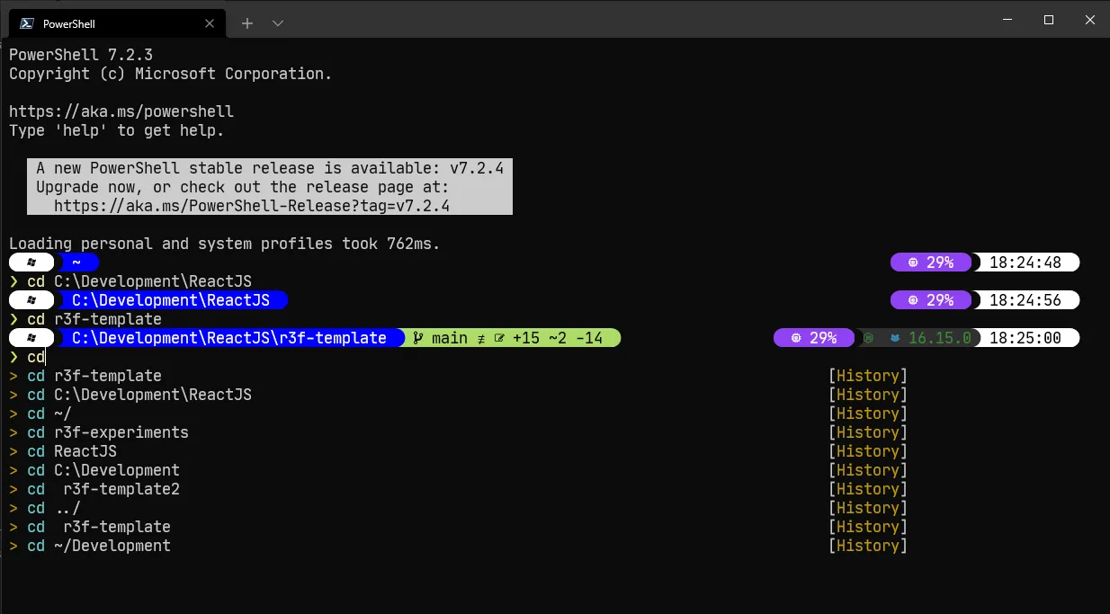
Task: Click inside the current 'cd' command line
Action: point(40,357)
